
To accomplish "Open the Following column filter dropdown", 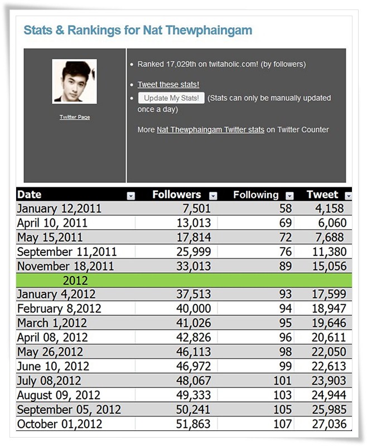I will click(x=289, y=196).
